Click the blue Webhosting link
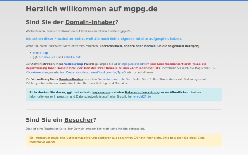 click(74, 64)
